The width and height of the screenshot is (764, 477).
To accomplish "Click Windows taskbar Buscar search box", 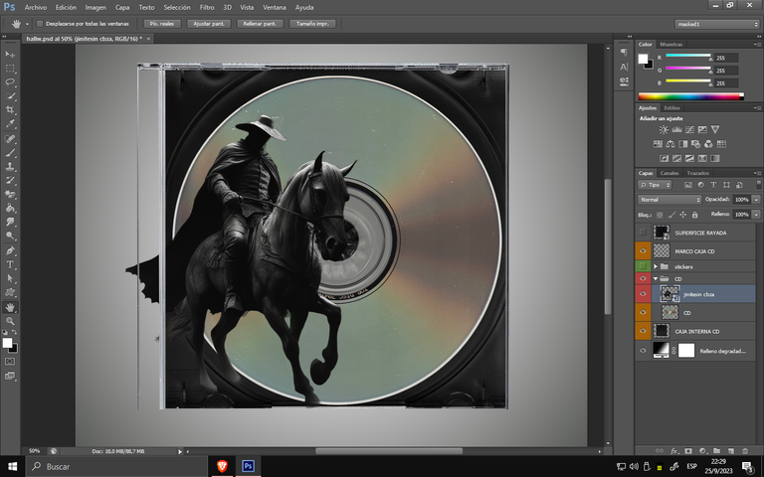I will click(116, 466).
